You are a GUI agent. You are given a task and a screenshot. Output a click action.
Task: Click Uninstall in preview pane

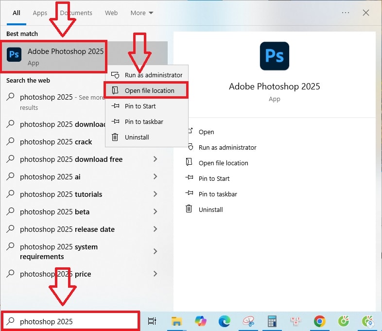coord(211,209)
